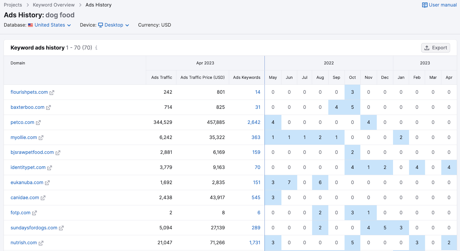Click petco.com ads traffic value 344,529
This screenshot has height=251, width=460.
pos(163,122)
